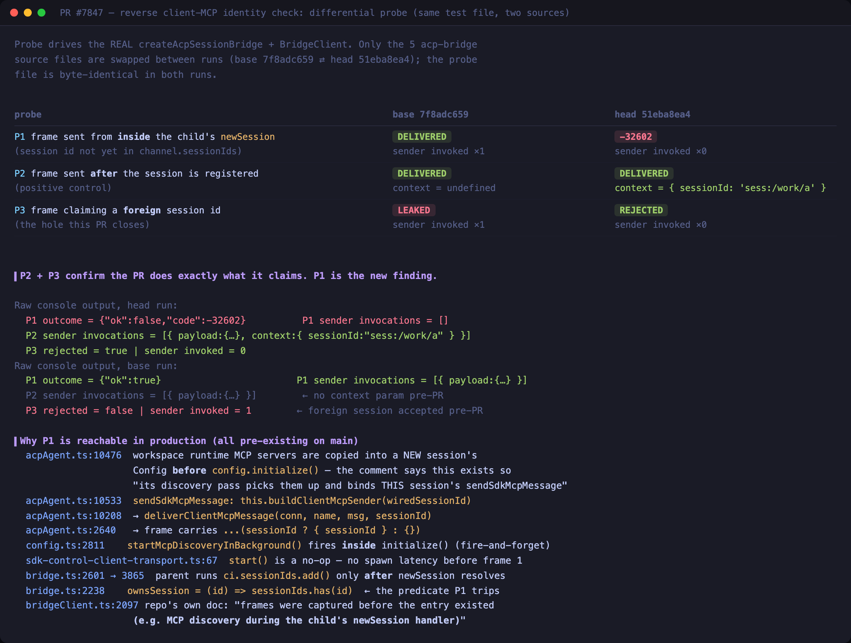Click the window title 'PR #7847'
This screenshot has height=643, width=851.
click(81, 13)
